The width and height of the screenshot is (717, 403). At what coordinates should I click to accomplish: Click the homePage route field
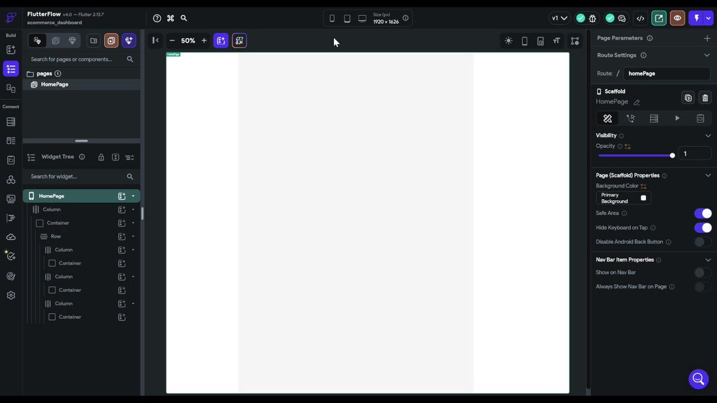[667, 73]
